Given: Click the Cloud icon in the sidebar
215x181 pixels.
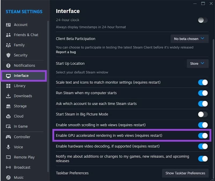Looking at the screenshot, I should 8,116.
